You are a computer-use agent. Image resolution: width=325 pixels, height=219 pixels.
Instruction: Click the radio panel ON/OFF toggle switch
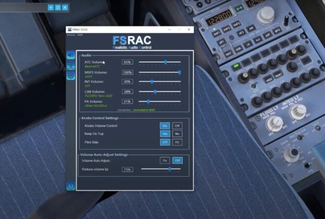(x=287, y=20)
